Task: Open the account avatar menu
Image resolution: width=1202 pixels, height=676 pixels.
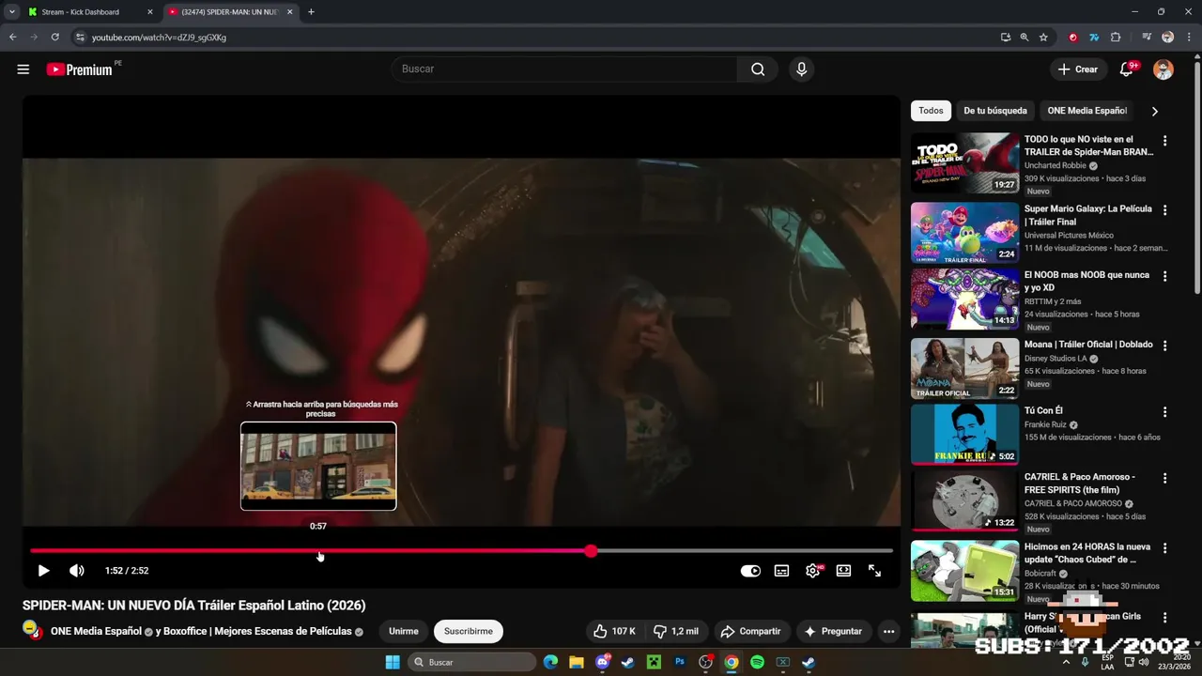Action: [1163, 69]
